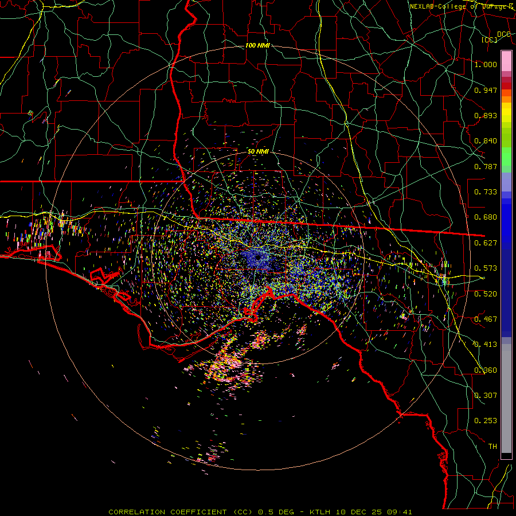Click the 100 NMI range ring label
Screen dimensions: 516x516
257,45
